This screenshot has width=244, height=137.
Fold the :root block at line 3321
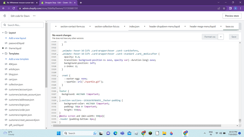click(57, 76)
